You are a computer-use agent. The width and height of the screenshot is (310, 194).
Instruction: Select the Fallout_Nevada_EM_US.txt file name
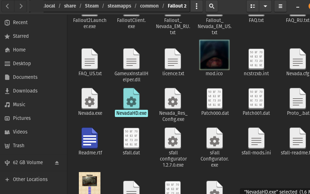click(x=215, y=26)
